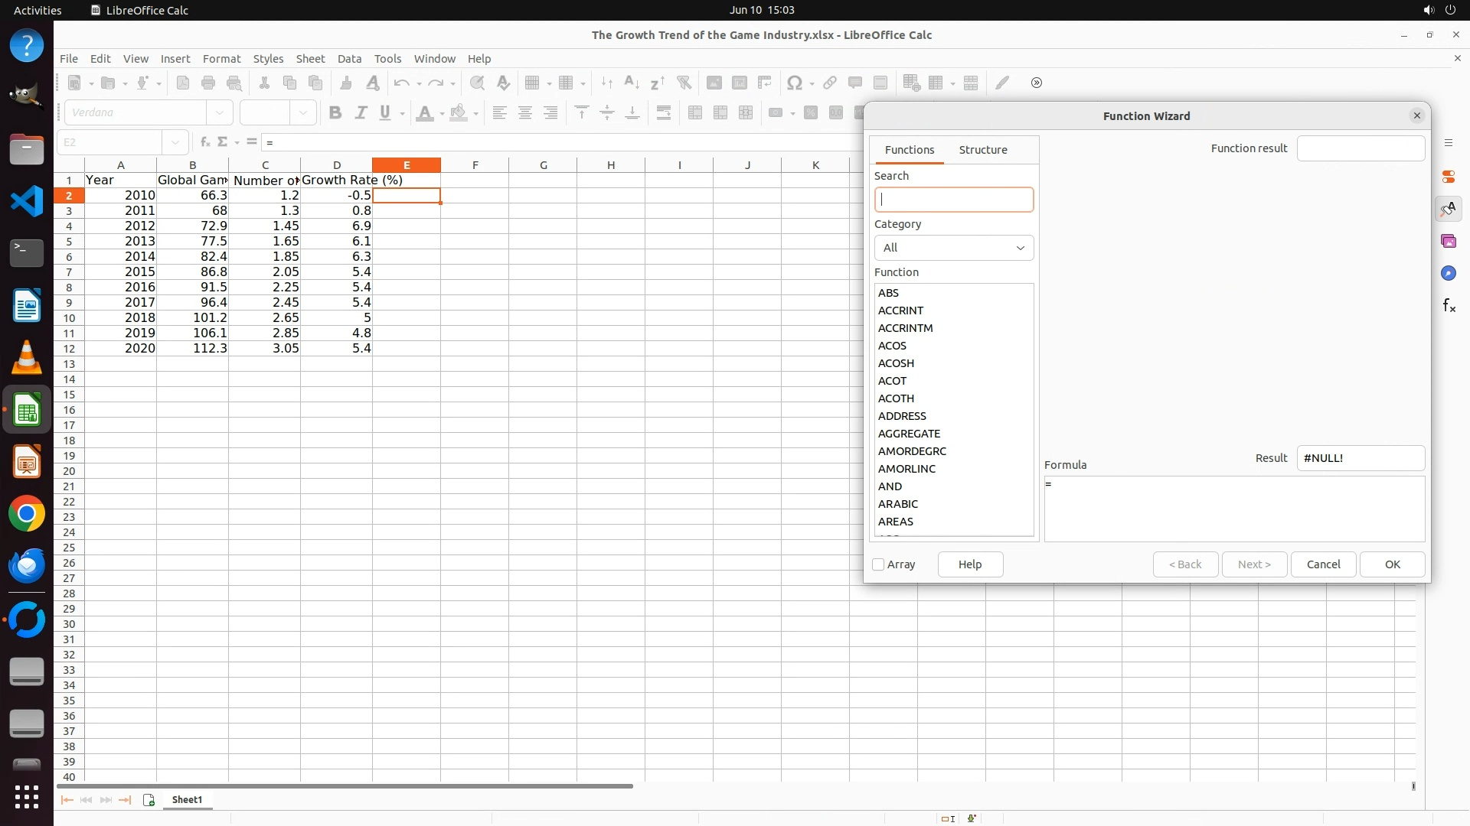Viewport: 1470px width, 826px height.
Task: Enable the Array checkbox
Action: (879, 564)
